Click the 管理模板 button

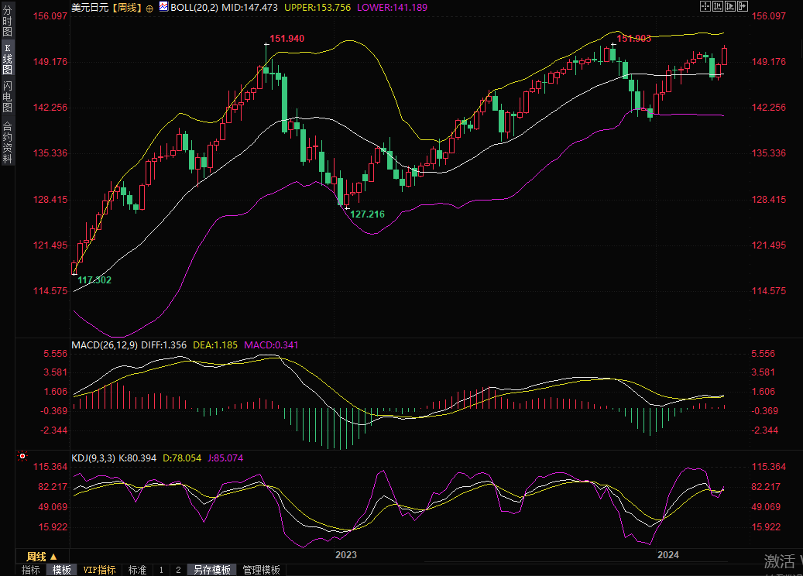pyautogui.click(x=261, y=570)
